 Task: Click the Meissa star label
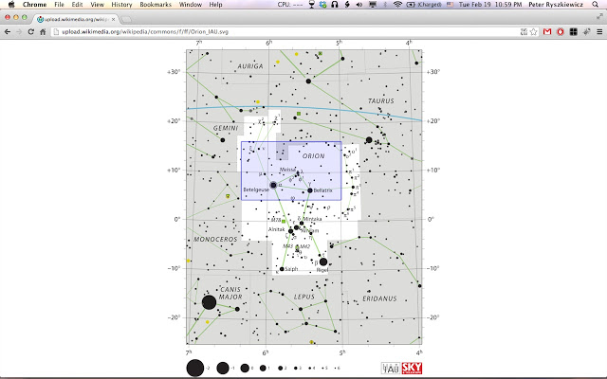[287, 170]
